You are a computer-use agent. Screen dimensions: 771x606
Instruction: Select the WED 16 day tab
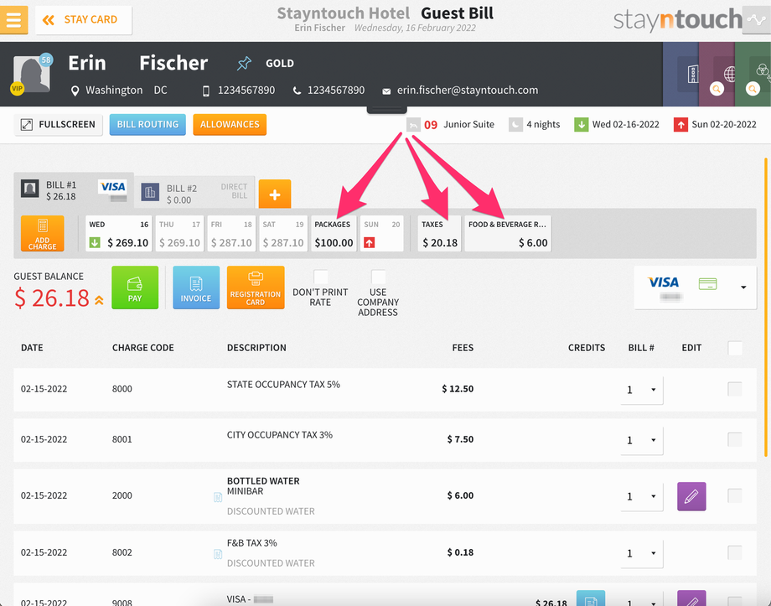tap(118, 234)
